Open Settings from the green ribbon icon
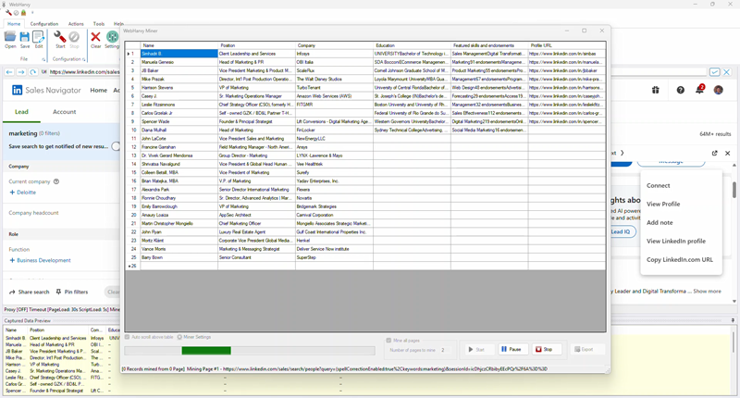The image size is (740, 398). [x=112, y=37]
